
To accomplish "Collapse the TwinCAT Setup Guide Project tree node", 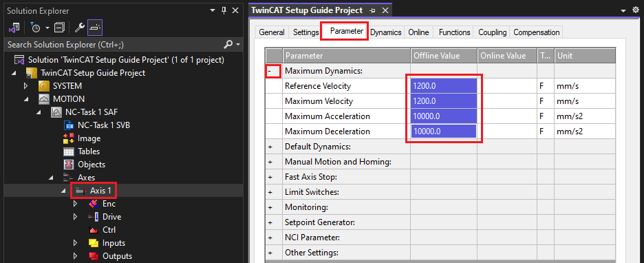I will click(14, 73).
